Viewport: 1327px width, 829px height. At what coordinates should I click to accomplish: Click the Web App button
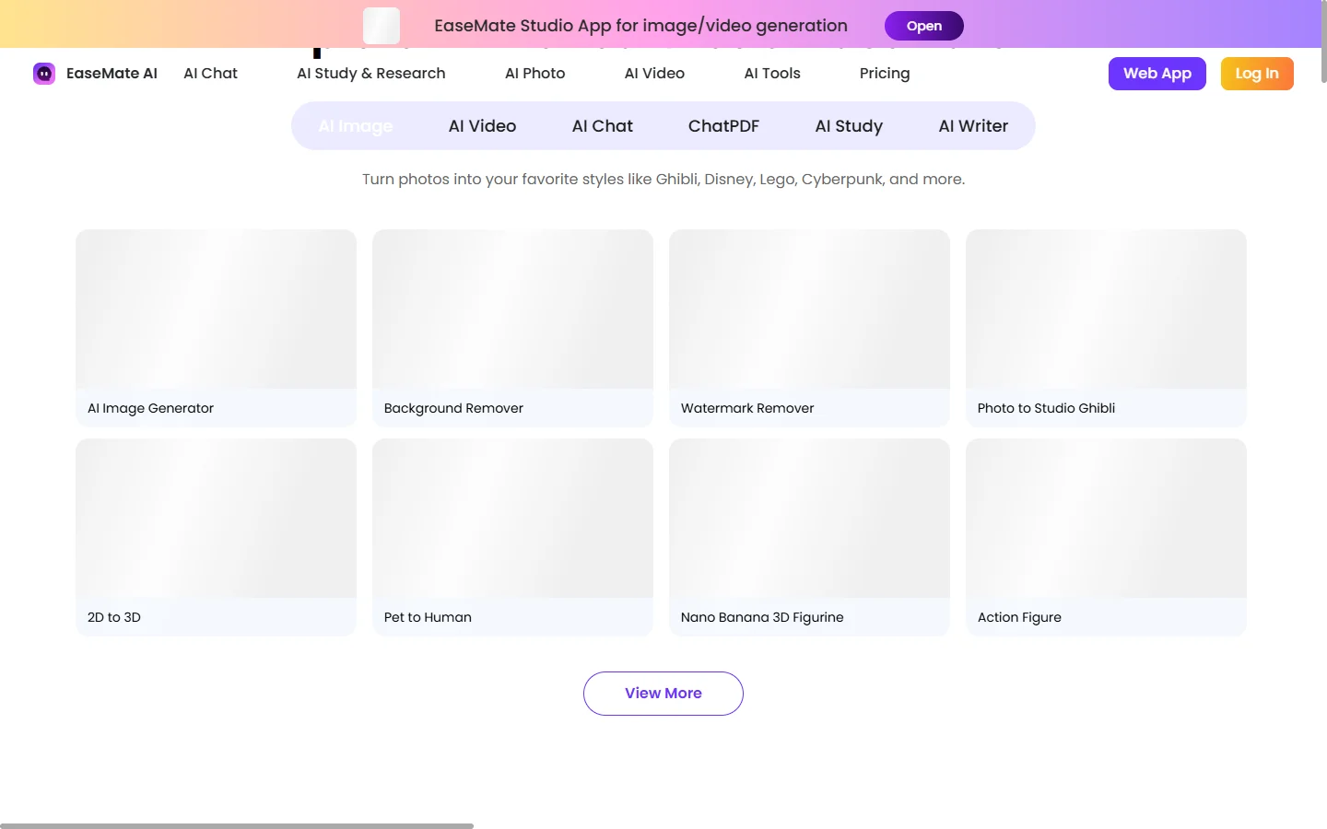1157,73
